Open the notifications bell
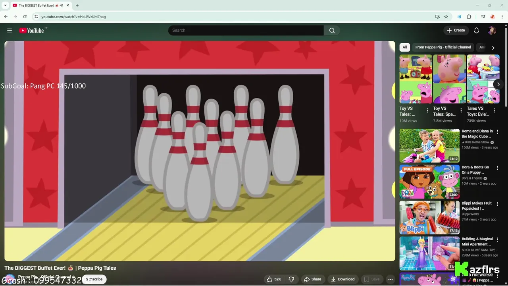508x286 pixels. tap(476, 31)
